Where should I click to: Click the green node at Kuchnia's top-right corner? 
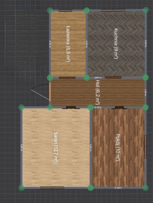(145, 10)
